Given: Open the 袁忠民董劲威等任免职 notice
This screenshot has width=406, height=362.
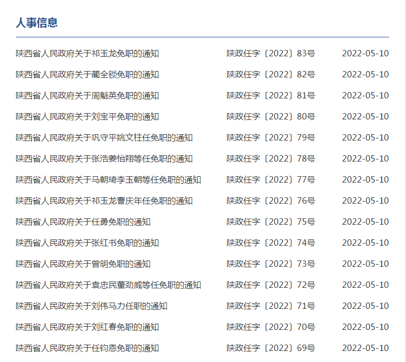Looking at the screenshot, I should pyautogui.click(x=108, y=285).
